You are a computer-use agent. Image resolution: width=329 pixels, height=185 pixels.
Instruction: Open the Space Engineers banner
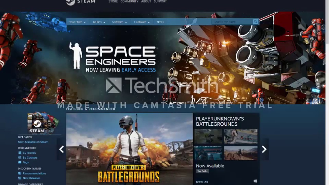coord(162,58)
